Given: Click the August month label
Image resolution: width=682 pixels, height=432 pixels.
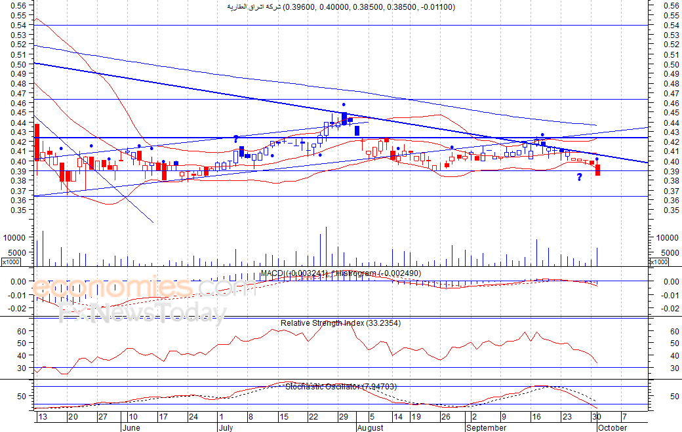Looking at the screenshot, I should point(370,427).
